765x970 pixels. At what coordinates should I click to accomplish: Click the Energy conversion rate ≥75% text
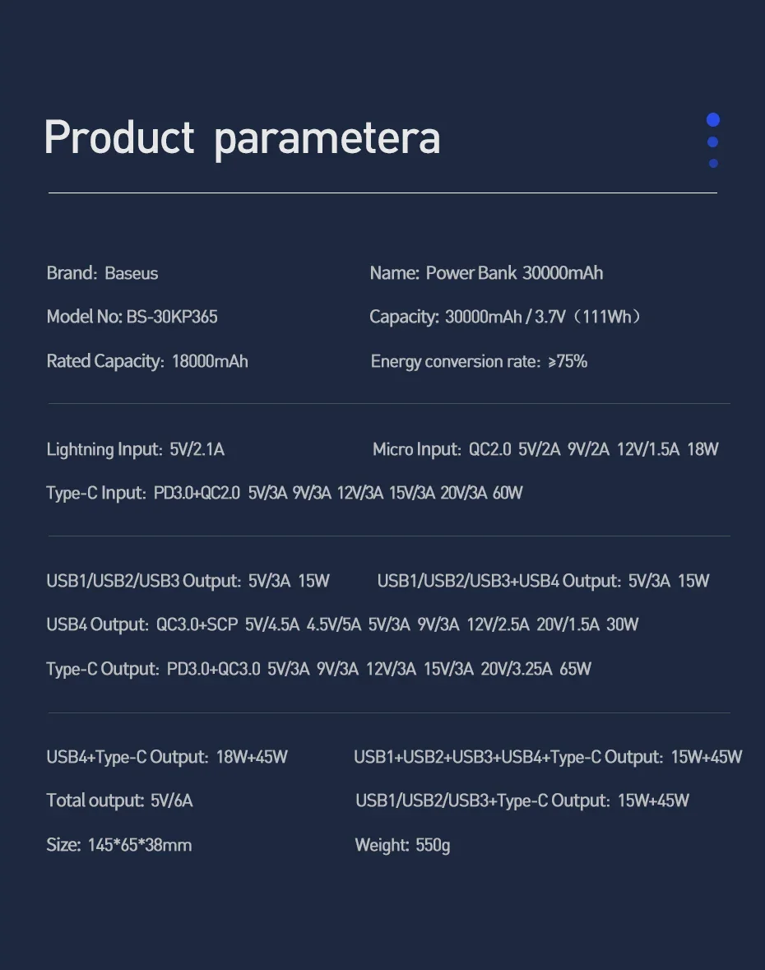479,361
